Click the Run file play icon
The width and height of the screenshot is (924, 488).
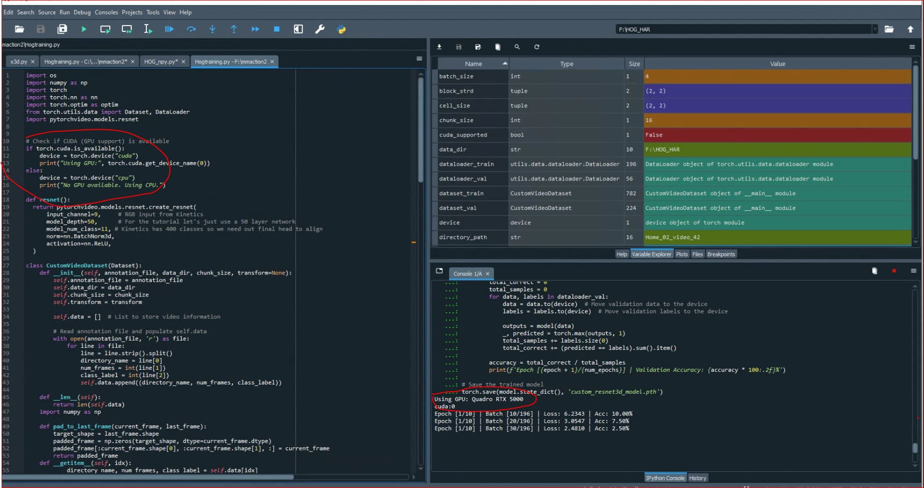(x=84, y=29)
